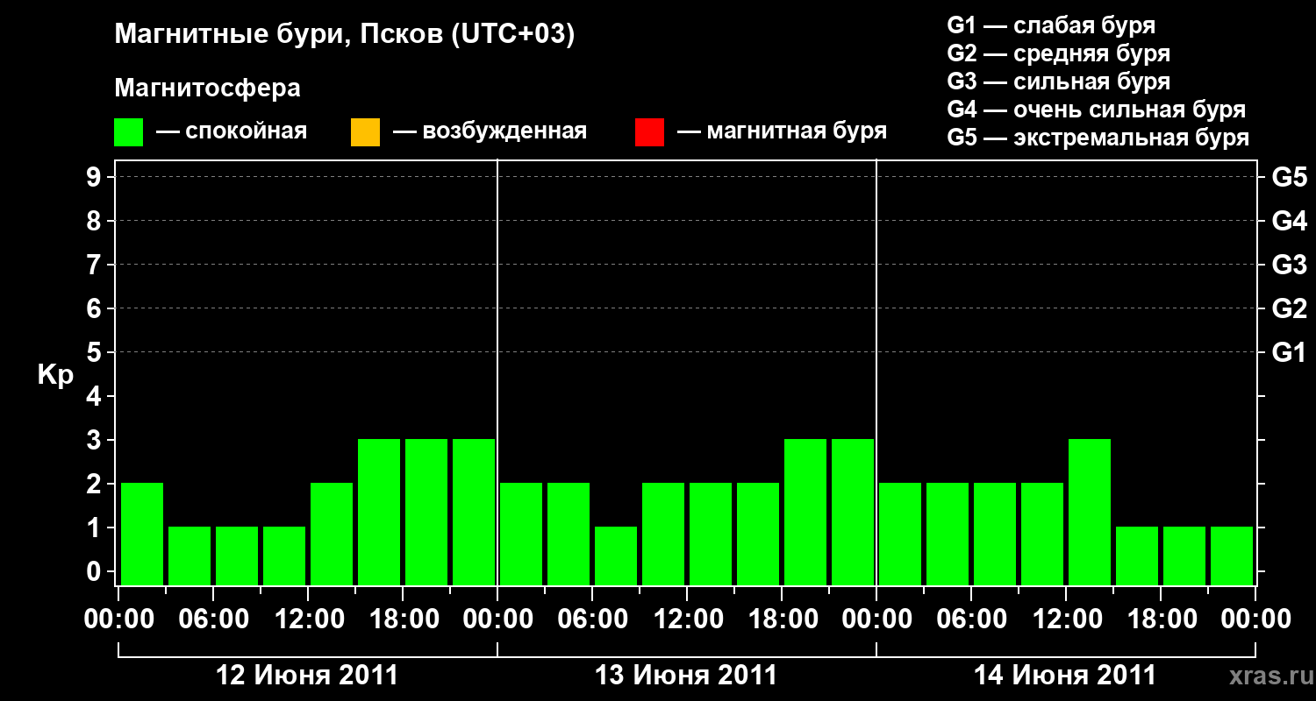Screen dimensions: 1316x701
Task: Click the 12 June 06:00–09:00 bar
Action: [x=237, y=556]
